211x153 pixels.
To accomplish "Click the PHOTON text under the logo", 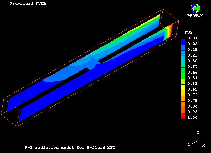I will 195,16.
